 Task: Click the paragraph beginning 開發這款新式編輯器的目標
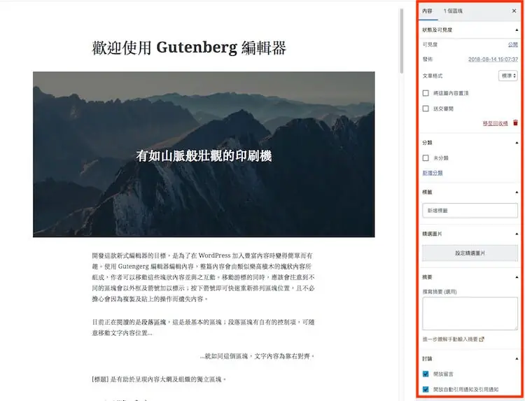pyautogui.click(x=203, y=277)
